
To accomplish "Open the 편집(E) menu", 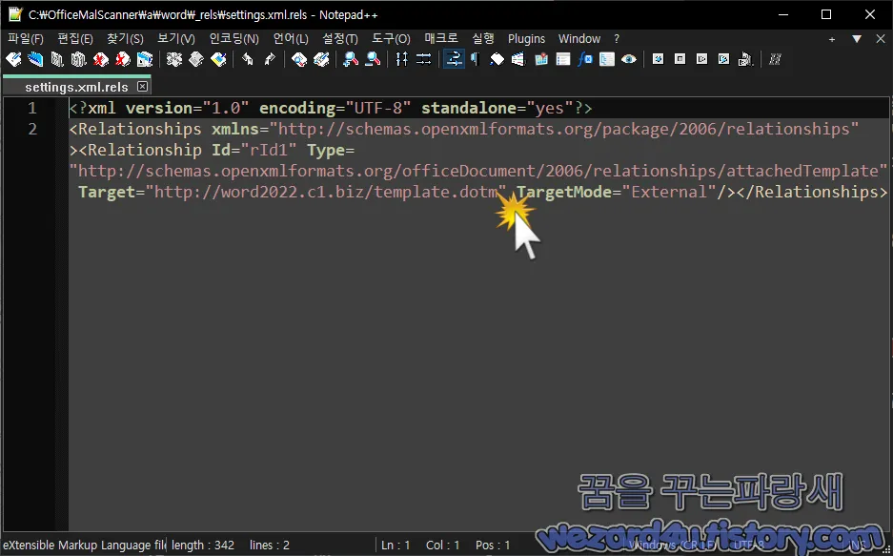I will pyautogui.click(x=75, y=39).
